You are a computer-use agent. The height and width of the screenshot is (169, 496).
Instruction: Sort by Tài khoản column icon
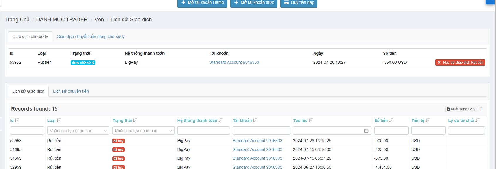coord(255,120)
